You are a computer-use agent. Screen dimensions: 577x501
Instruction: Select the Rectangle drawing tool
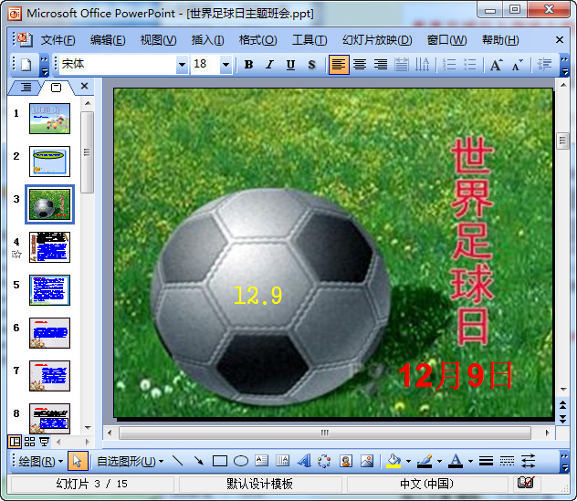[x=220, y=461]
